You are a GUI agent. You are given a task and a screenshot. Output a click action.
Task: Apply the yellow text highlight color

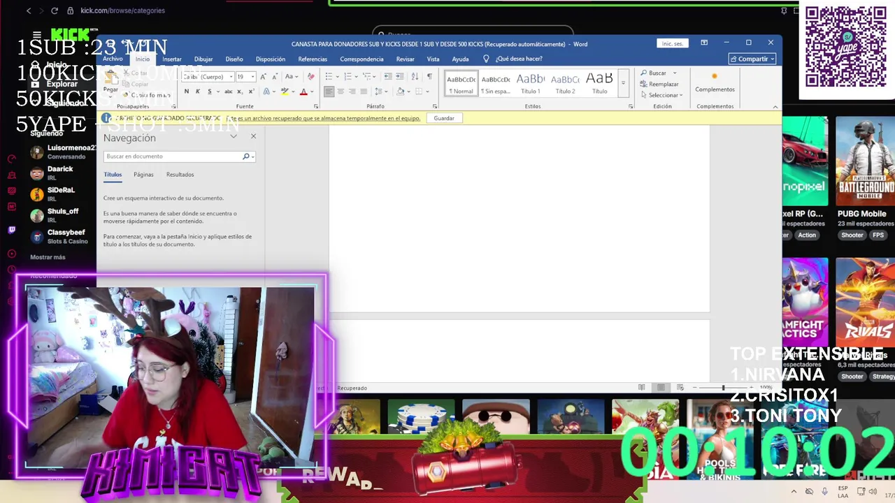pyautogui.click(x=284, y=92)
